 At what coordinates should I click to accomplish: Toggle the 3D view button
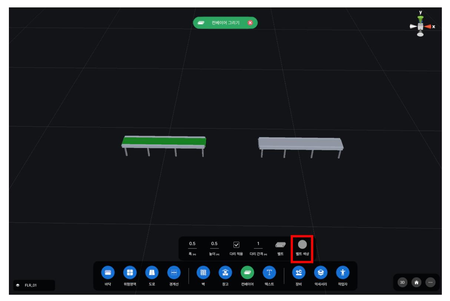click(x=403, y=282)
